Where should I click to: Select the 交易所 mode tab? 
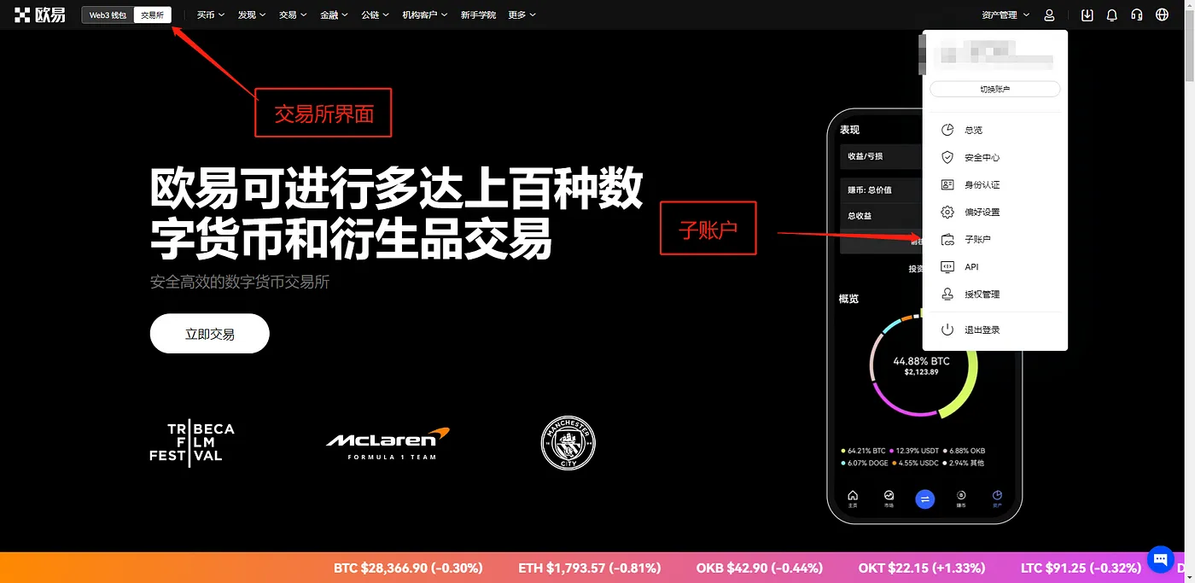click(152, 15)
